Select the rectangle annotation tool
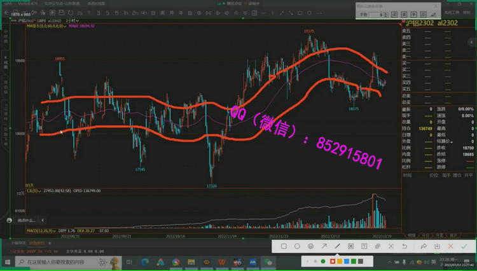 284,246
